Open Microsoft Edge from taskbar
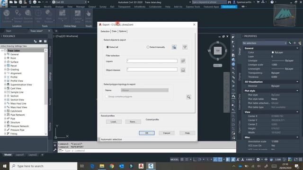The width and height of the screenshot is (303, 170). click(92, 166)
